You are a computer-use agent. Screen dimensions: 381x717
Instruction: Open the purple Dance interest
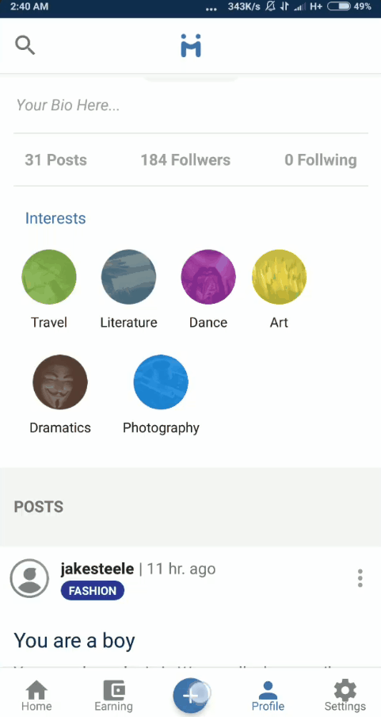click(x=208, y=277)
